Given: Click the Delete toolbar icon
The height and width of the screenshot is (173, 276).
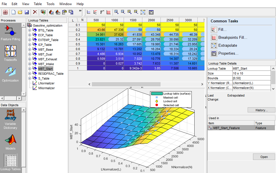Looking at the screenshot, I should pyautogui.click(x=35, y=12).
